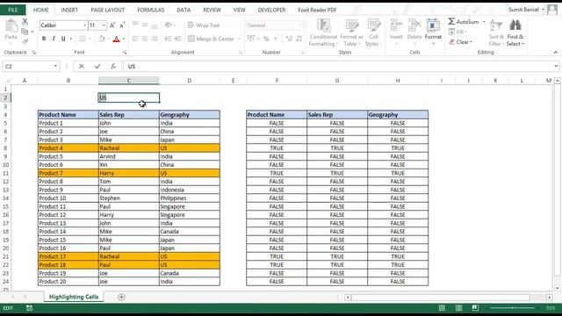
Task: Toggle Bold formatting
Action: [44, 39]
